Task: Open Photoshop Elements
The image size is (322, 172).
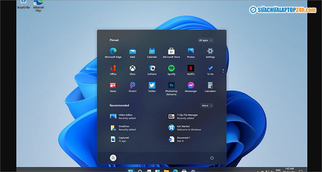Action: 171,89
